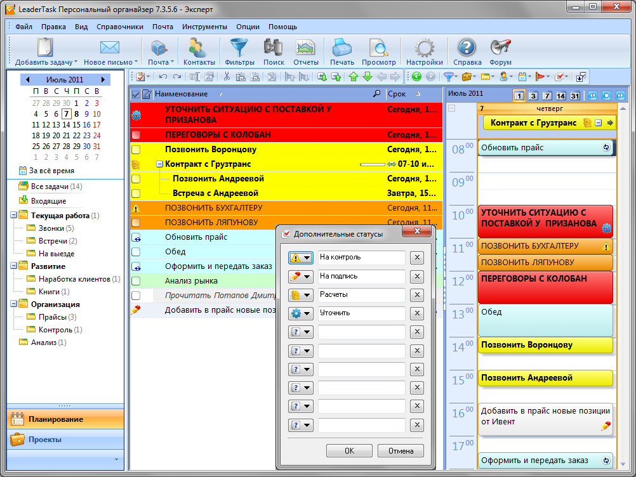
Task: Toggle checkbox for Прочитать Потапов task
Action: pyautogui.click(x=136, y=296)
